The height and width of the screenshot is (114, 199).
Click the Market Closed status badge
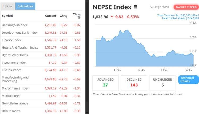186,7
